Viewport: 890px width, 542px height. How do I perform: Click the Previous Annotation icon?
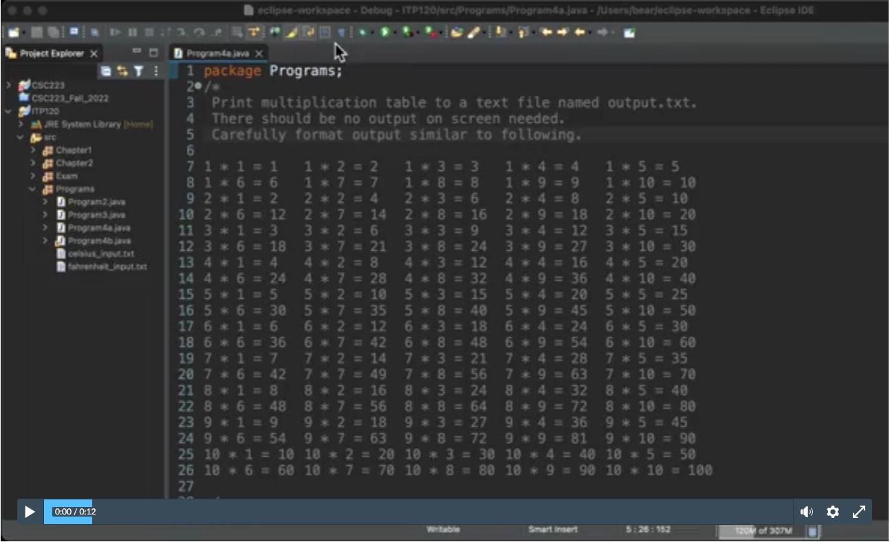523,32
